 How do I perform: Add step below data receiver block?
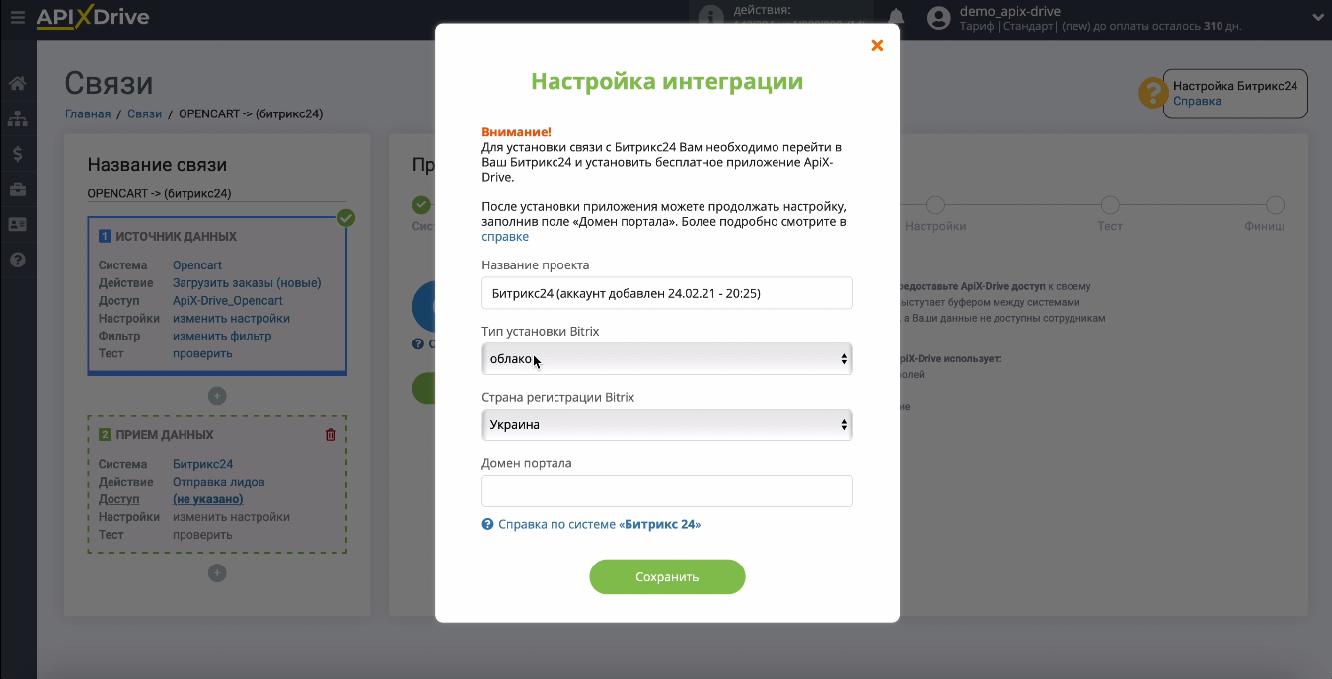pos(217,573)
